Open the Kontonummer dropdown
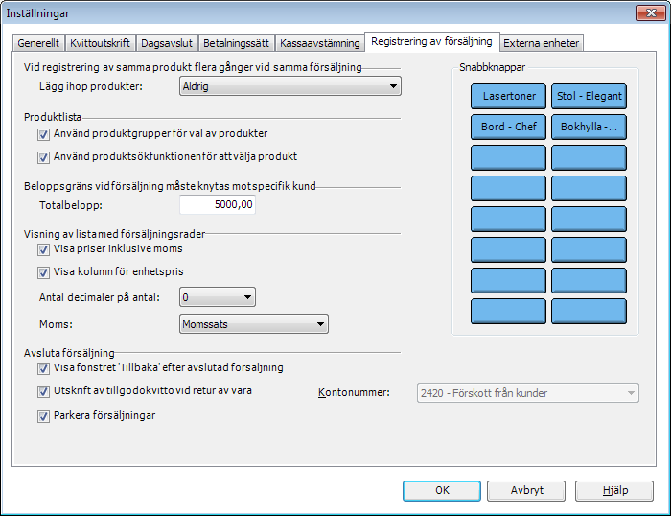Viewport: 671px width, 516px height. pyautogui.click(x=528, y=393)
